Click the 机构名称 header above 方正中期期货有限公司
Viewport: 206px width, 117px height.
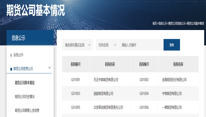tap(110, 64)
